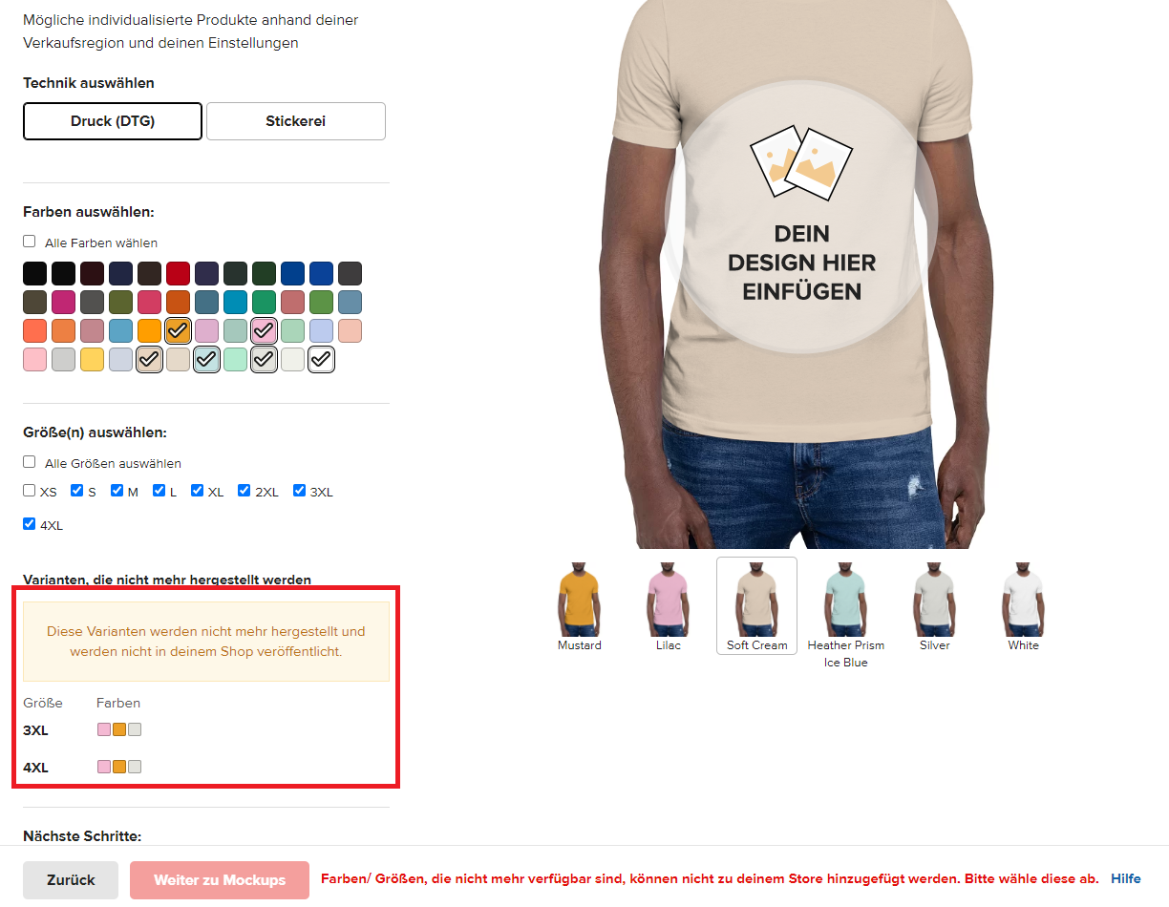Choose the magenta color swatch
The height and width of the screenshot is (907, 1169).
click(x=63, y=303)
